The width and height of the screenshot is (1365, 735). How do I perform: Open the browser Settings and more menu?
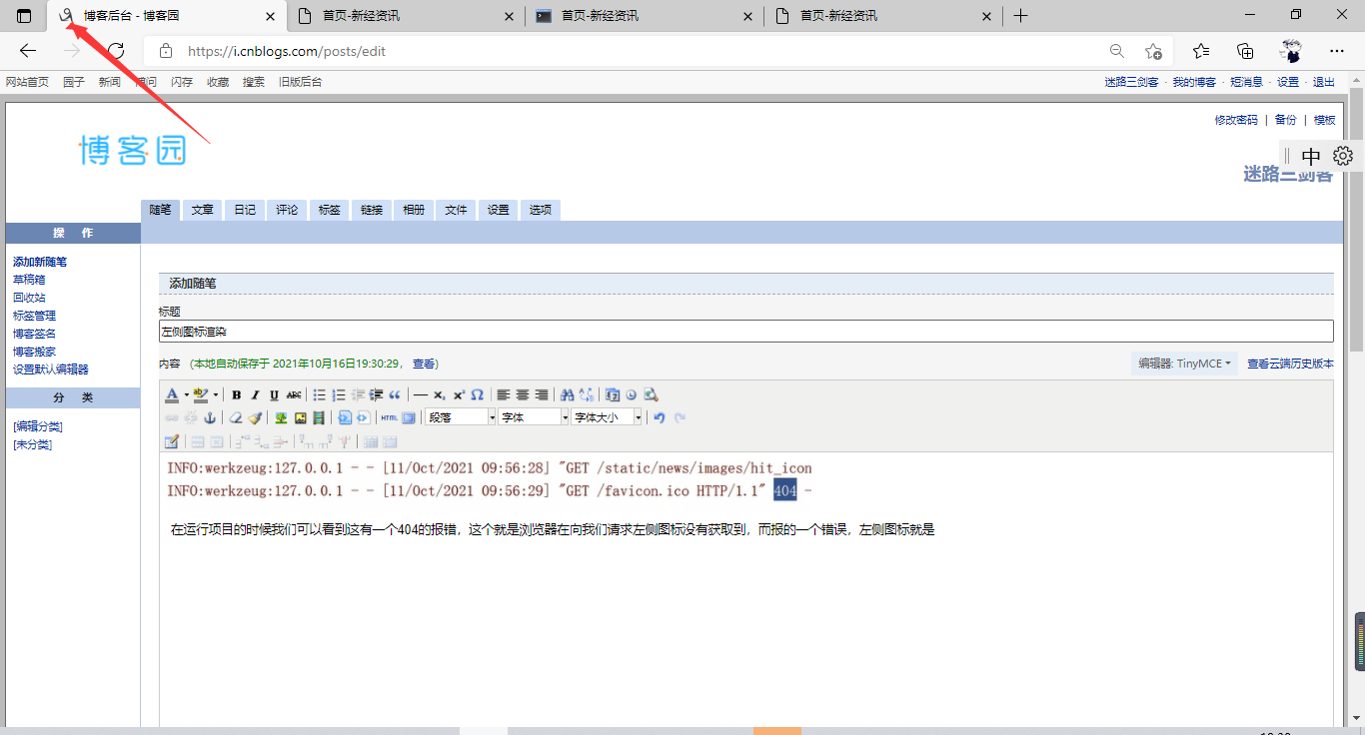(x=1337, y=51)
